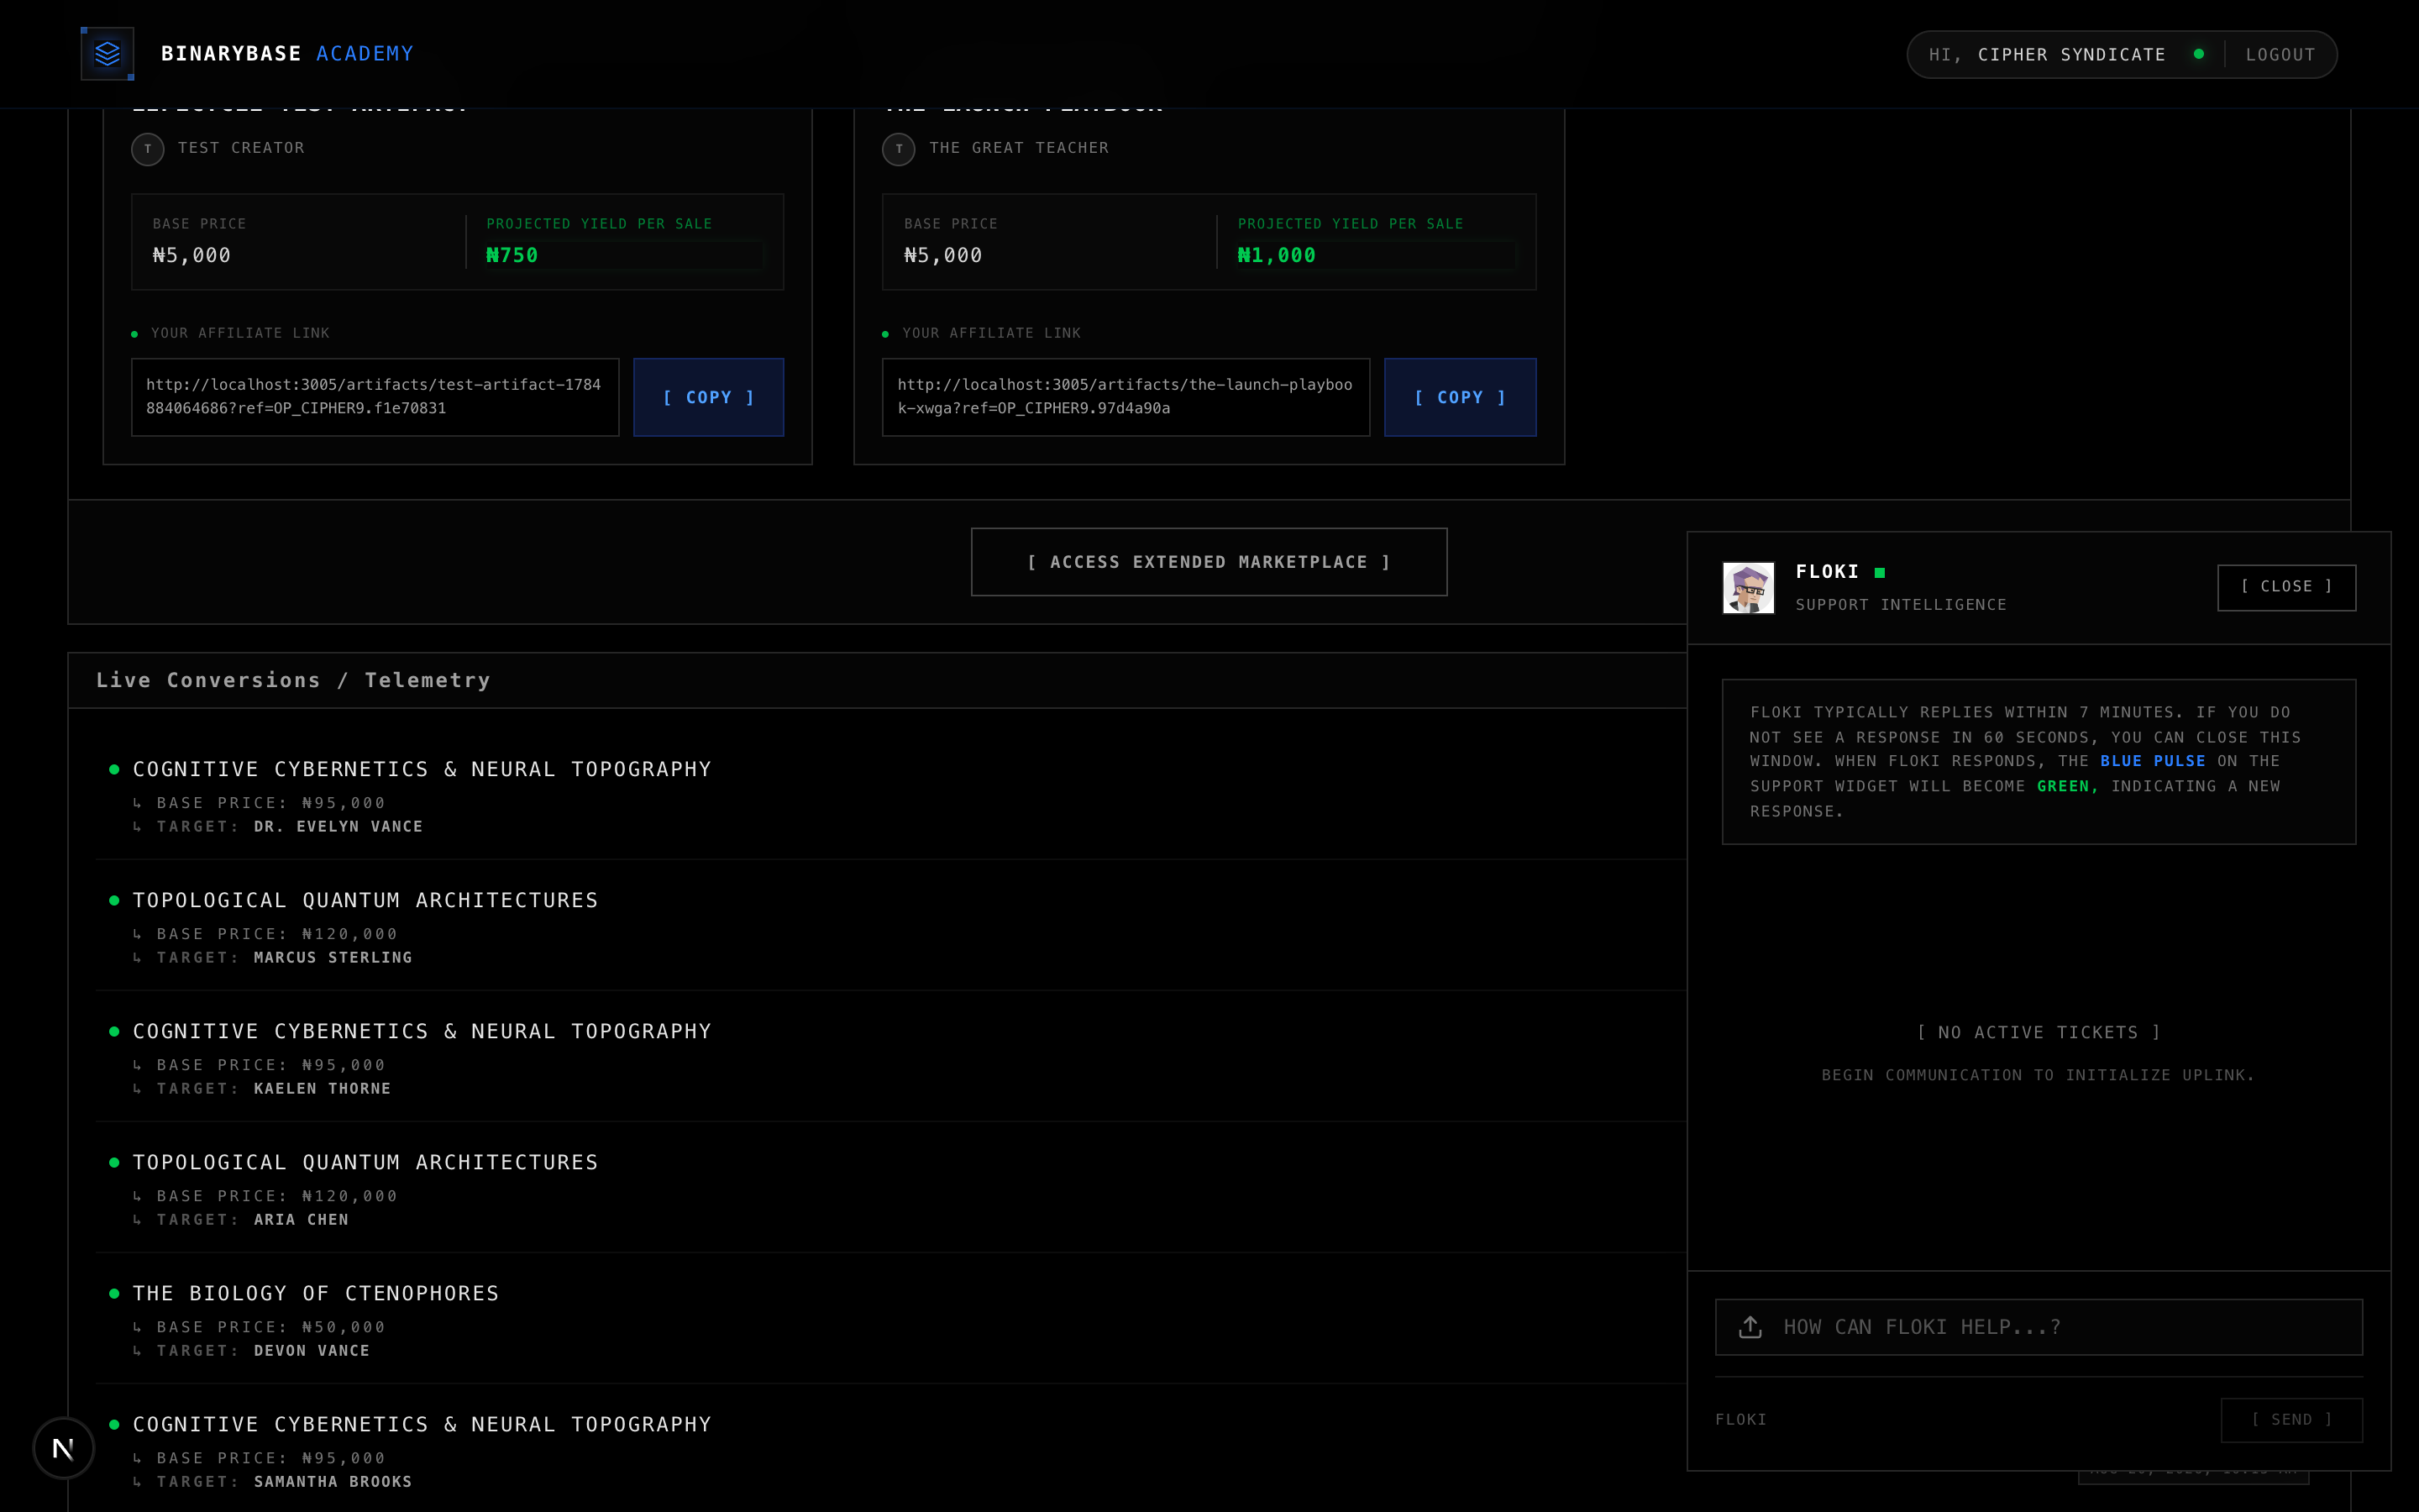Click the 'Live Conversions / Telemetry' heading
Viewport: 2419px width, 1512px height.
point(293,680)
